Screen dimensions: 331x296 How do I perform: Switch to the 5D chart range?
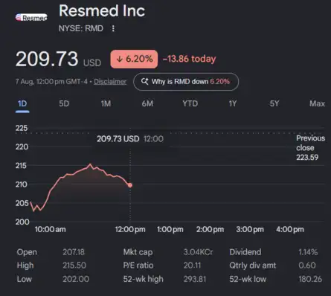click(64, 103)
